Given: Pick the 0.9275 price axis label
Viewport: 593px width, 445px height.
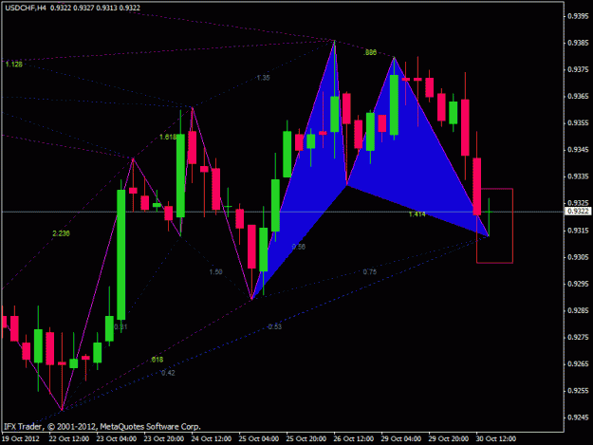Looking at the screenshot, I should click(578, 337).
